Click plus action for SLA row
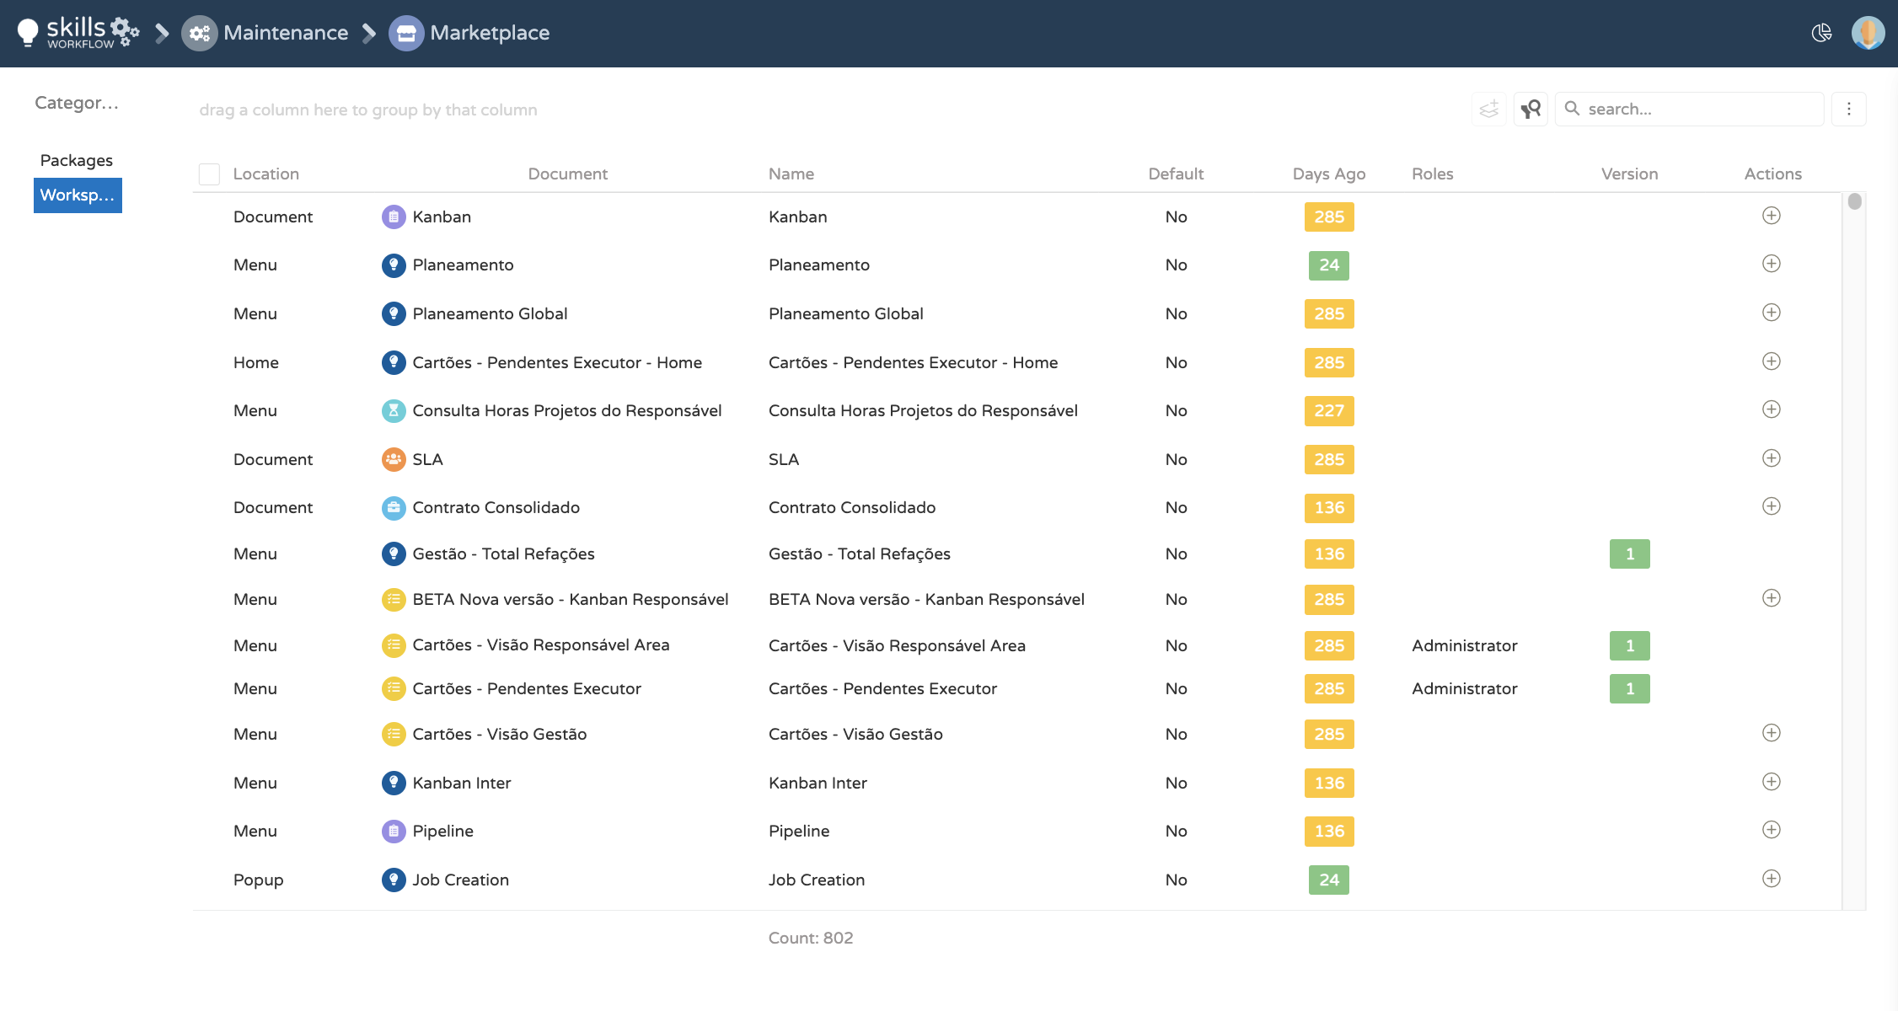This screenshot has height=1011, width=1898. click(1772, 458)
